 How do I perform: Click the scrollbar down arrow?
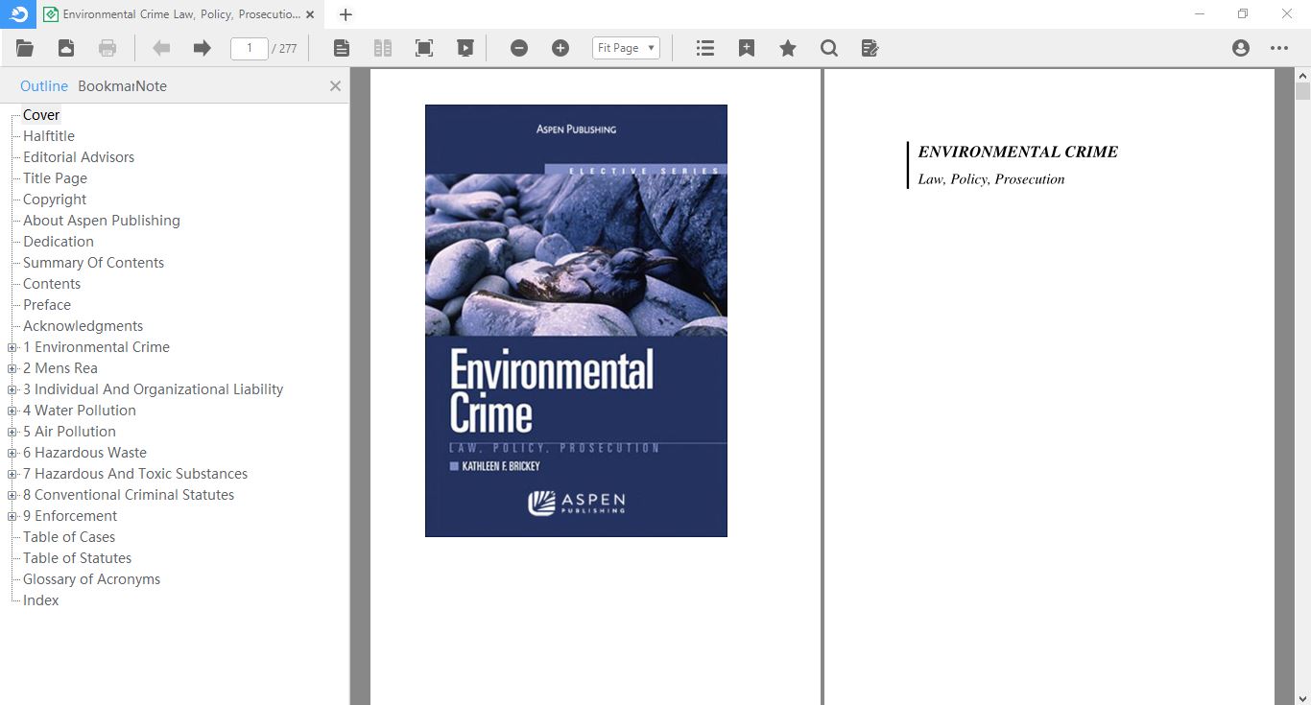1302,697
